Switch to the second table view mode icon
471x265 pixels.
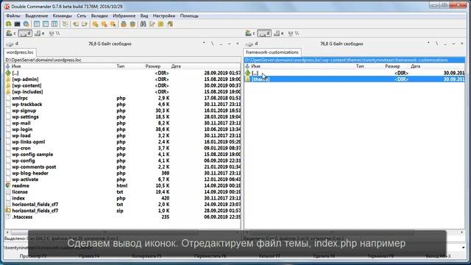(46, 24)
